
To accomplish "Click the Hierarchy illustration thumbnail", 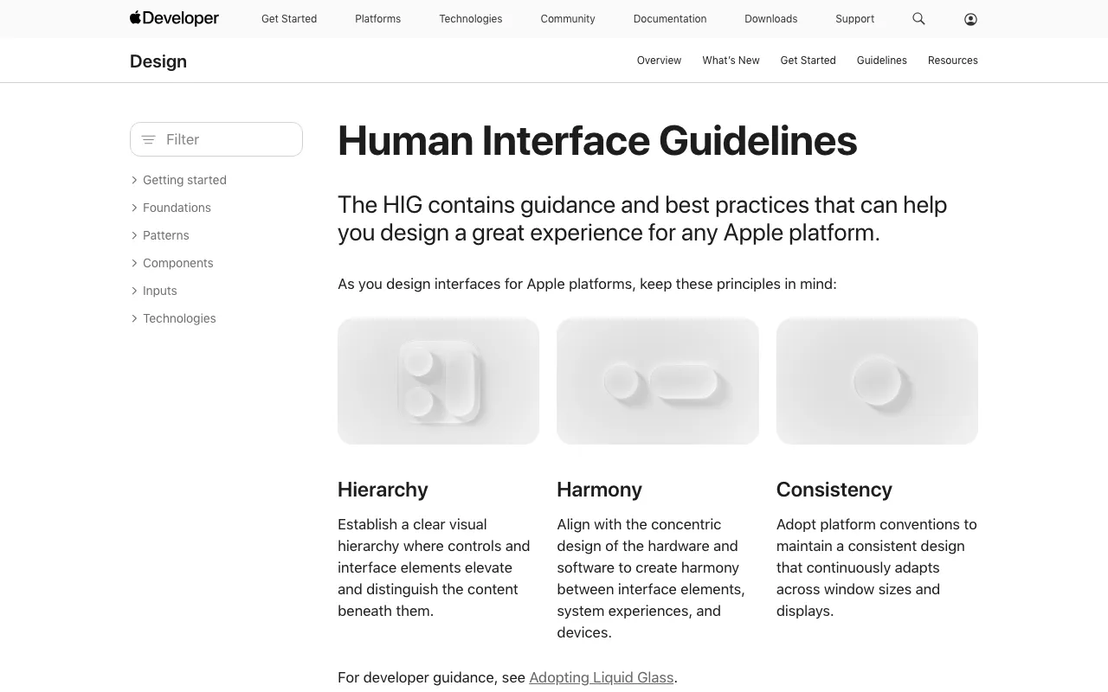I will click(x=438, y=381).
